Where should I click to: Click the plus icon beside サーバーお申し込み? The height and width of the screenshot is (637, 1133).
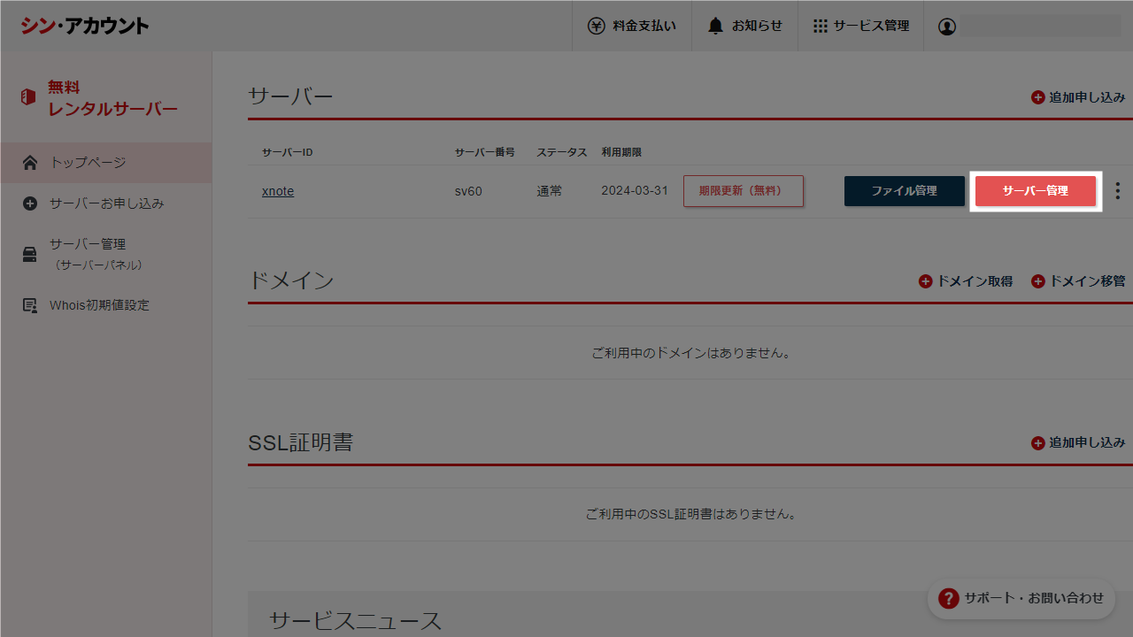tap(30, 203)
